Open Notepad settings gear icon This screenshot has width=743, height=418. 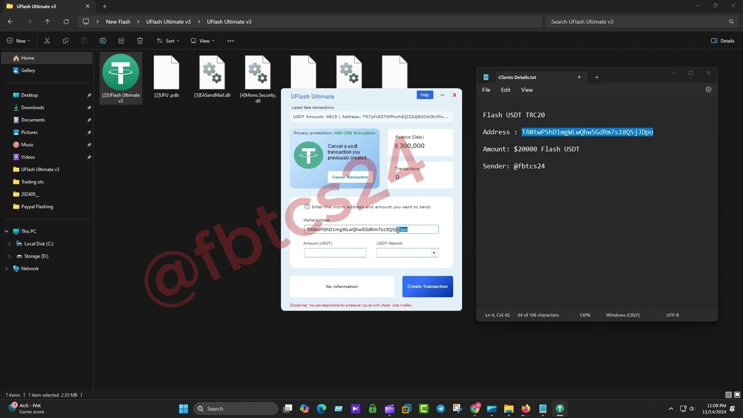point(708,90)
